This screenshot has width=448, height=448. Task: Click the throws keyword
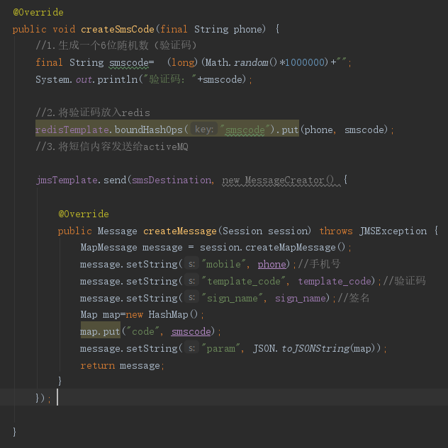336,231
